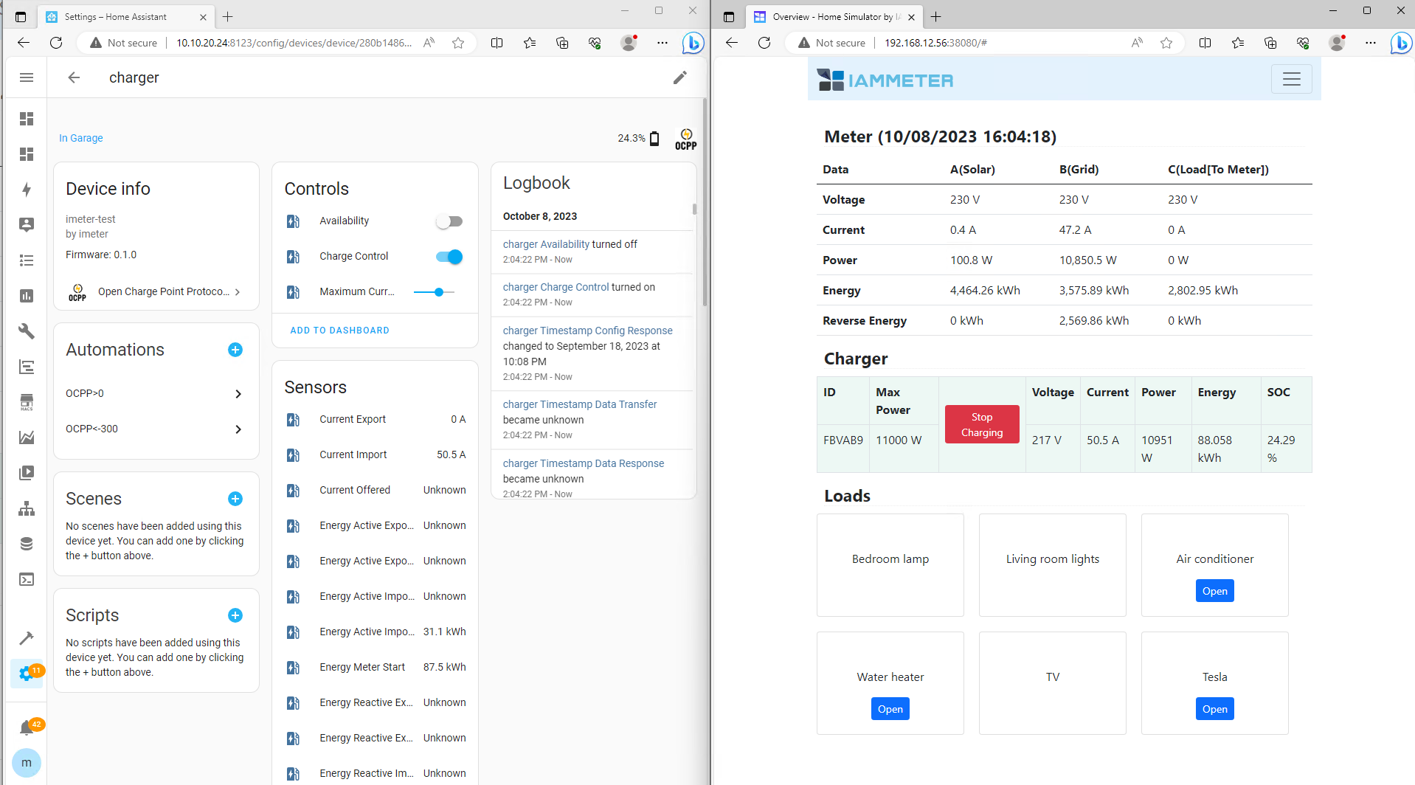1415x785 pixels.
Task: Expand the OCPP<-300 automation entry
Action: coord(238,429)
